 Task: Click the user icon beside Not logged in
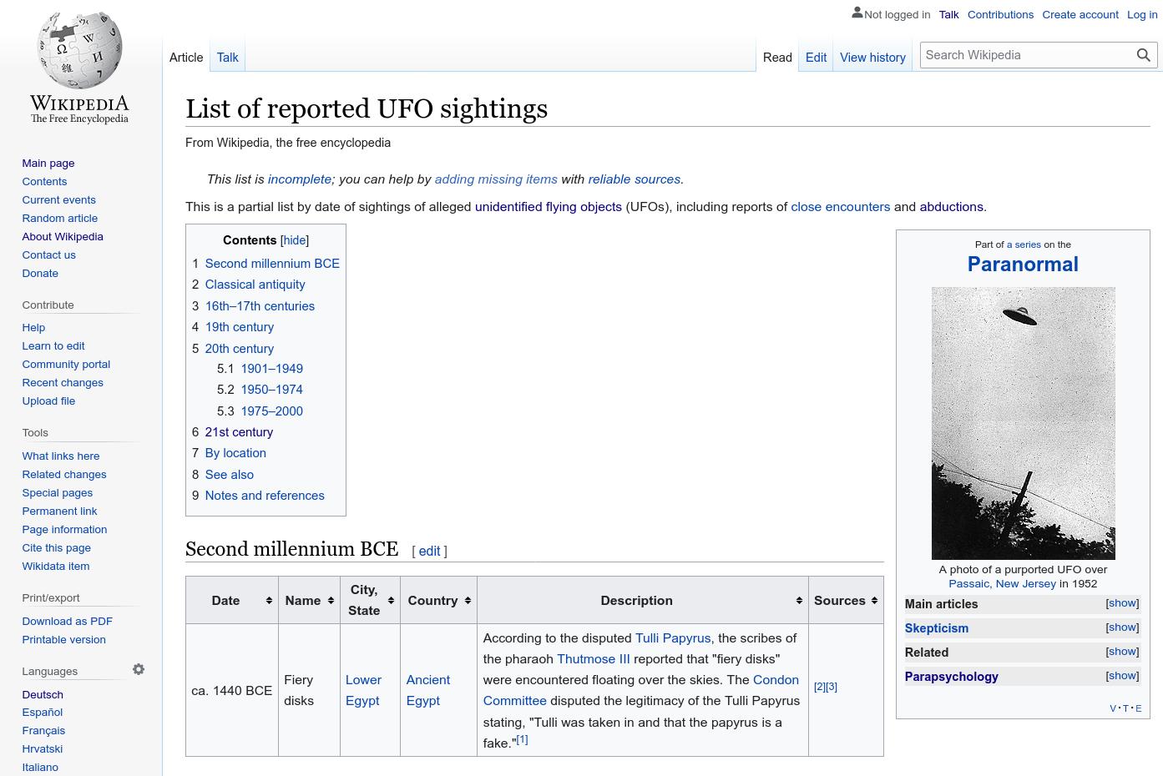tap(857, 13)
